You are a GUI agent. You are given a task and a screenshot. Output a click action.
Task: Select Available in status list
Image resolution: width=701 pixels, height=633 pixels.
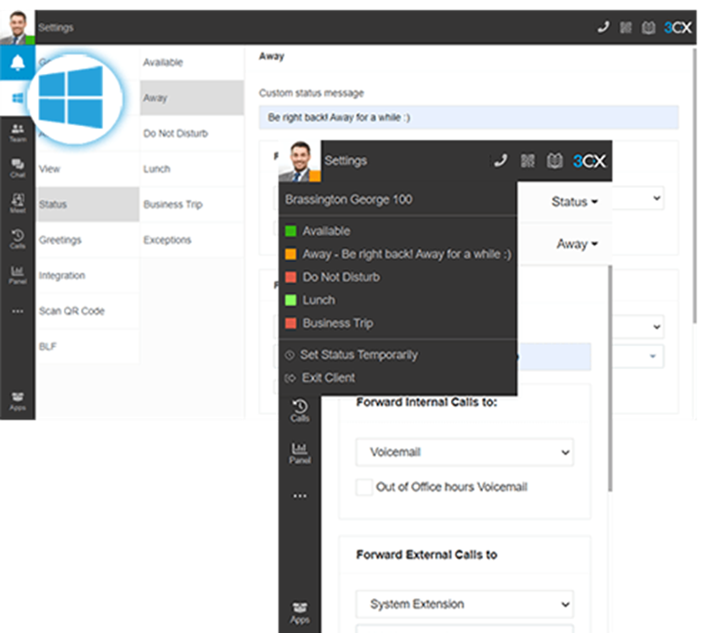(192, 62)
